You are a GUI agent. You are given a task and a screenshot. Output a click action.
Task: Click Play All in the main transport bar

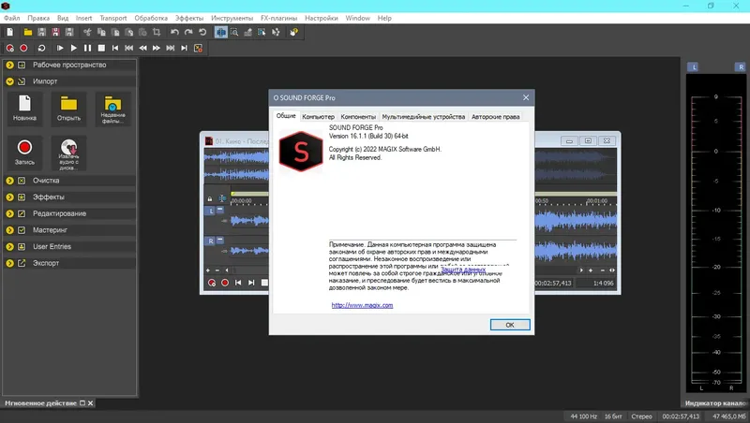tap(60, 48)
